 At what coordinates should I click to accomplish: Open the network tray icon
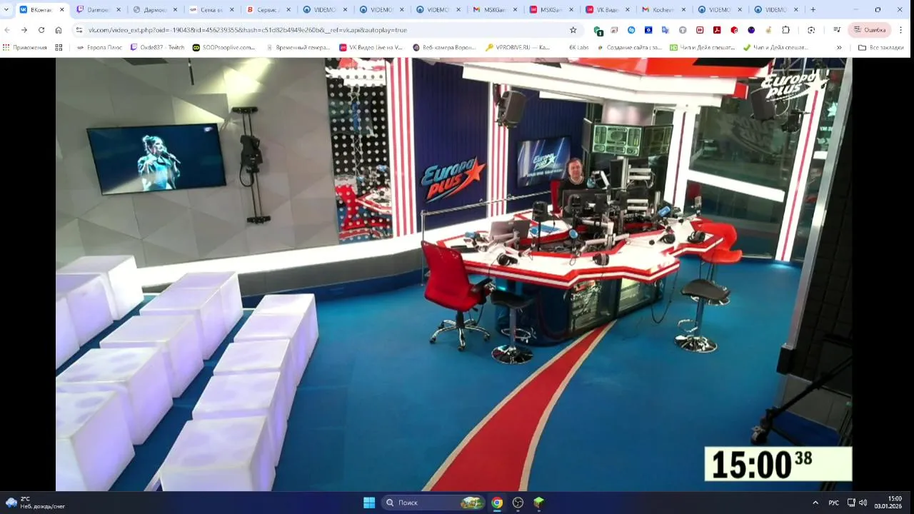click(851, 503)
